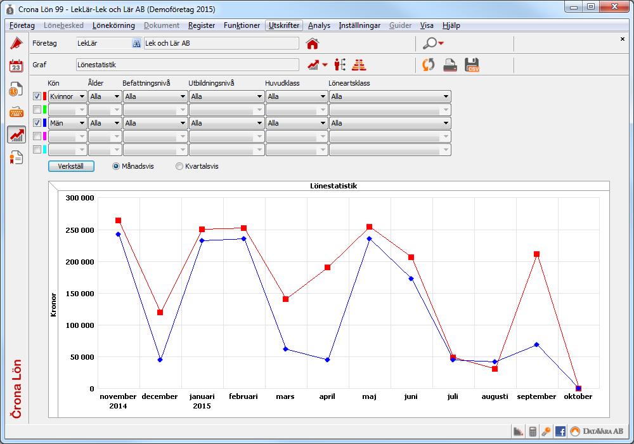Open the magnifying glass search tool
The image size is (634, 444).
430,43
